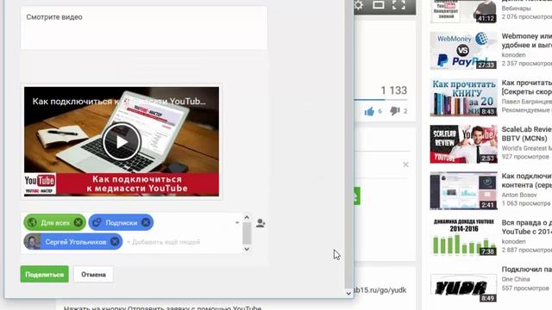Click 'Добавить ещё людей' input field
552x310 pixels.
tap(163, 242)
